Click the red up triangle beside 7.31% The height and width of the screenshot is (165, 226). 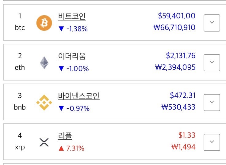tap(61, 148)
